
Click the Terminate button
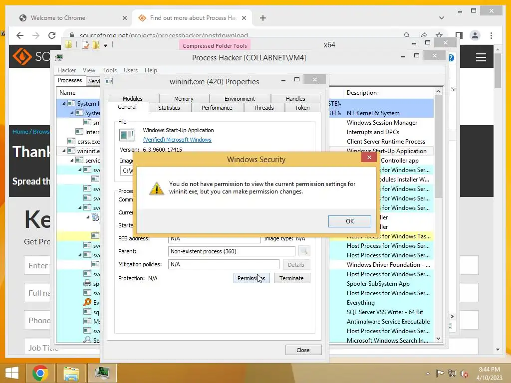click(291, 278)
